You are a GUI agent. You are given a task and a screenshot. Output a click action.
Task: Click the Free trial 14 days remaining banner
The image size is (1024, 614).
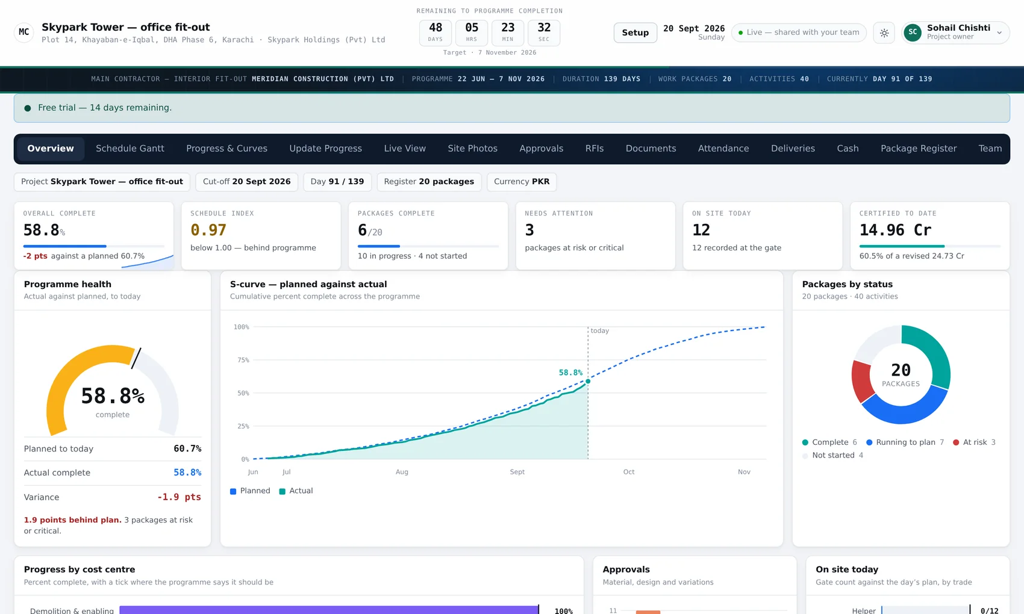(x=512, y=108)
